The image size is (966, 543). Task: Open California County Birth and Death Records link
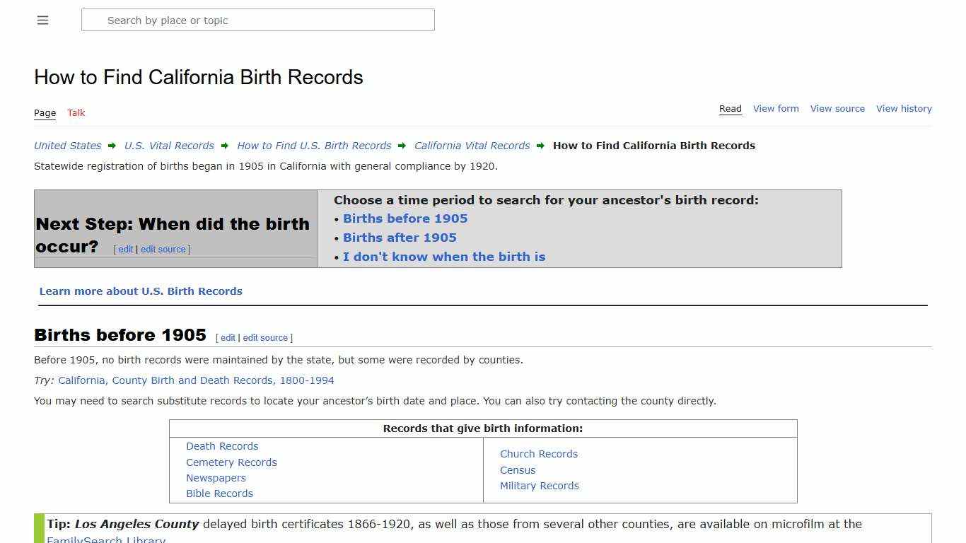click(x=195, y=380)
